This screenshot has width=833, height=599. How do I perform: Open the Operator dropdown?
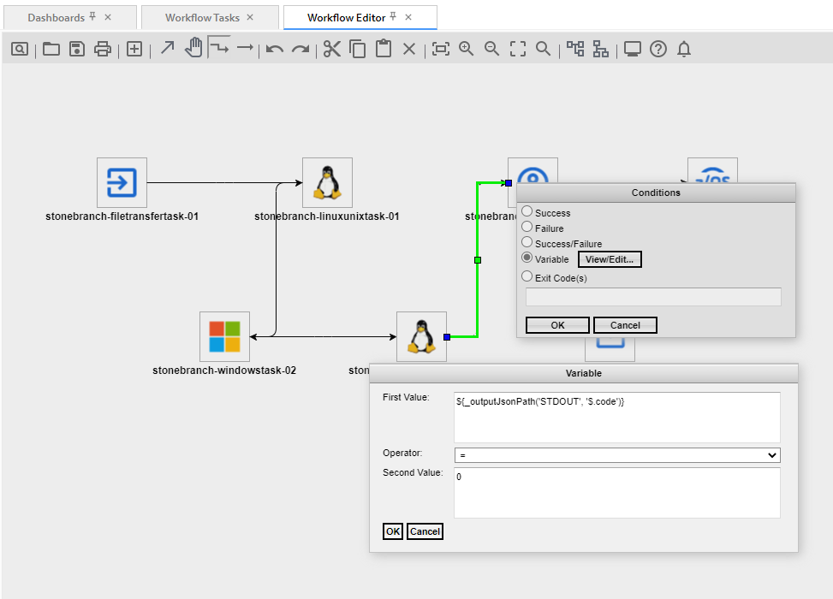[x=616, y=455]
